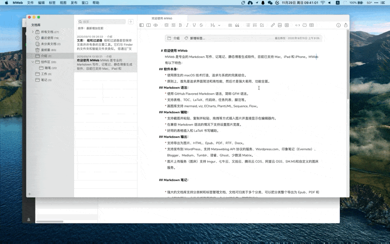
Task: Open document 欢迎使用 MWeb in list
Action: (106, 62)
